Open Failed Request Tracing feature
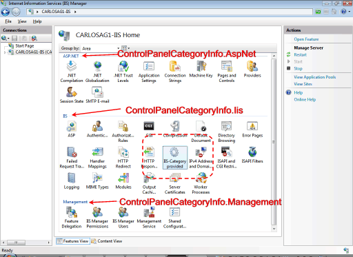Screen dimensions: 353x257 72,158
